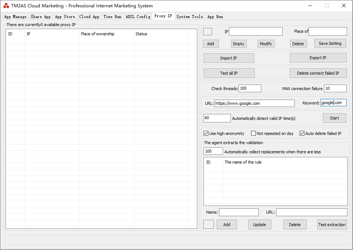Screen dimensions: 353x250
Task: Toggle Not repeated on day checkbox
Action: 253,133
